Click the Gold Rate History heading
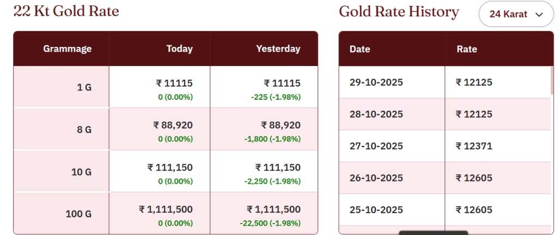Screen dimensions: 558x235 [399, 11]
